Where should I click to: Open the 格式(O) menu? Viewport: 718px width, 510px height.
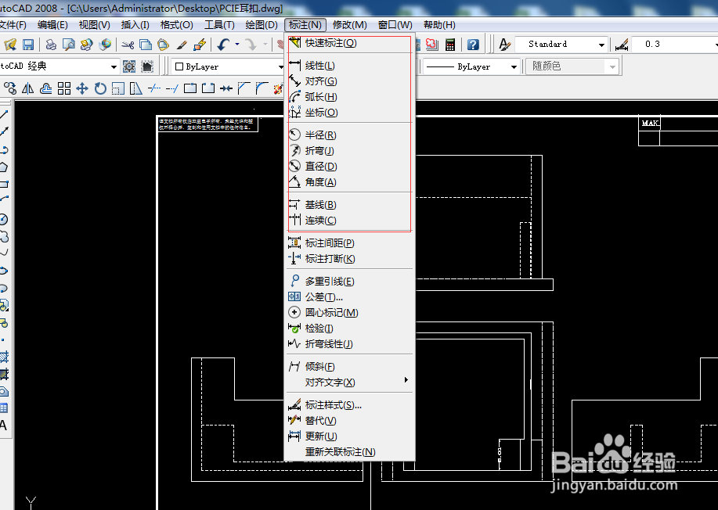[177, 25]
